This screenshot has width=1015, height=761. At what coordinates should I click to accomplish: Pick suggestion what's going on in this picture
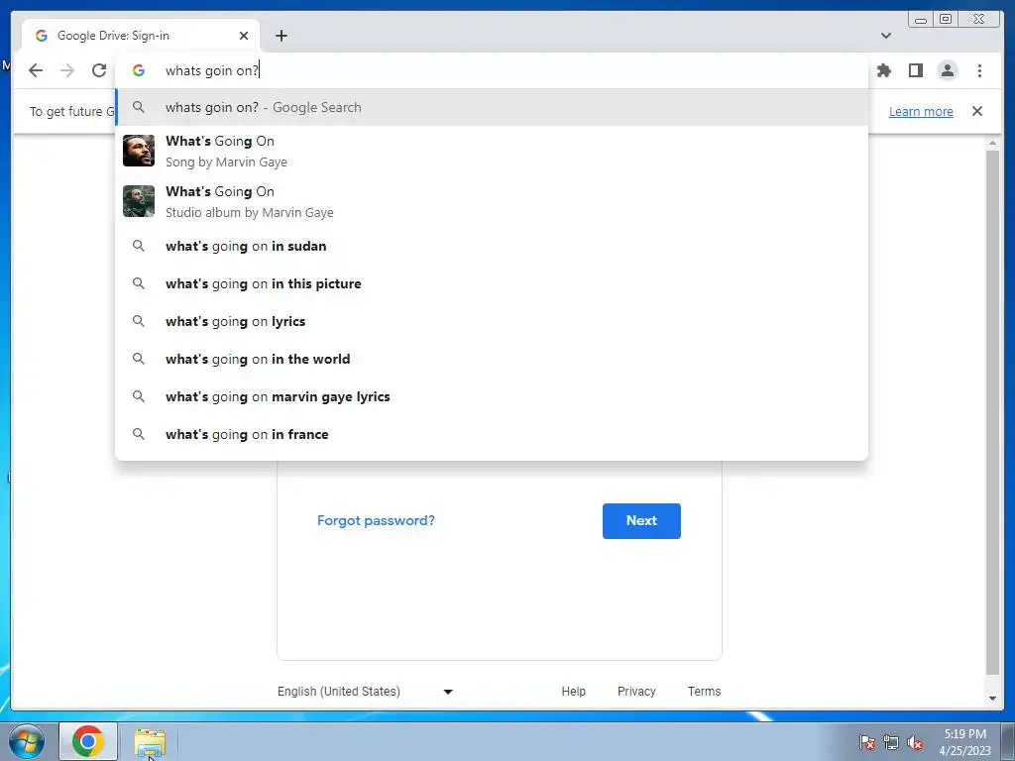pos(492,283)
